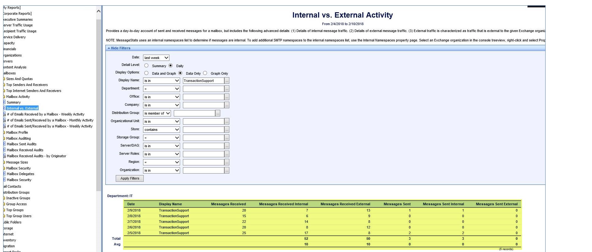The image size is (592, 252).
Task: Open Top Senders And Receivers folder
Action: point(27,85)
